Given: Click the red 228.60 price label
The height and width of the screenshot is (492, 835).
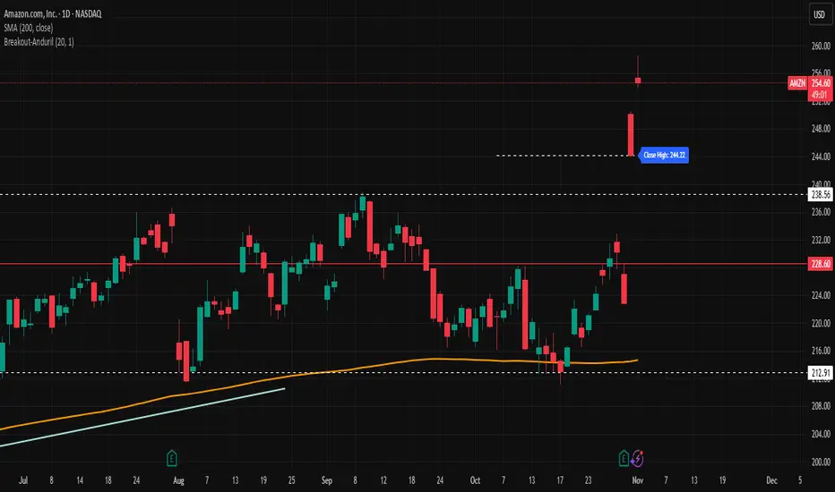Looking at the screenshot, I should tap(820, 264).
